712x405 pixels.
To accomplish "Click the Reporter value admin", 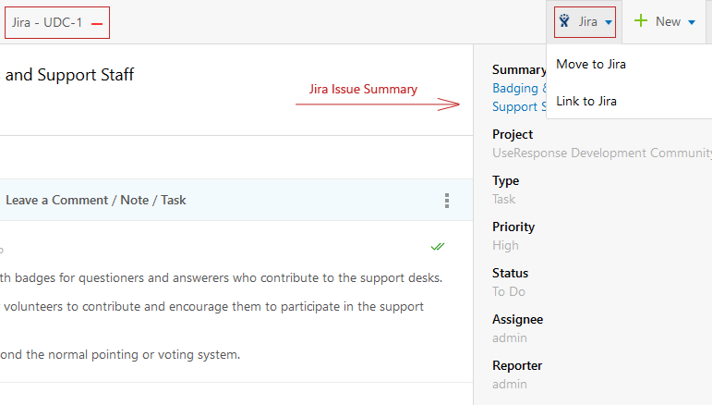I will tap(510, 384).
